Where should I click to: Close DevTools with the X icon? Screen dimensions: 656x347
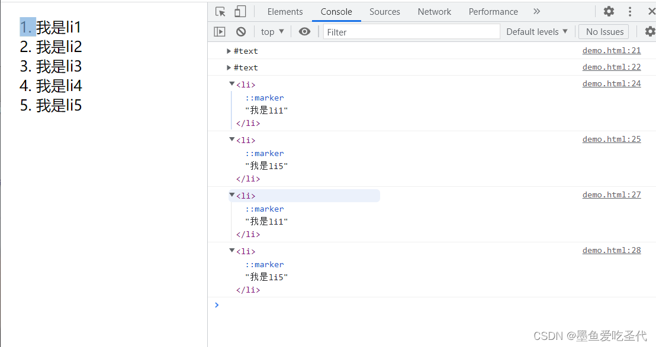pos(651,12)
